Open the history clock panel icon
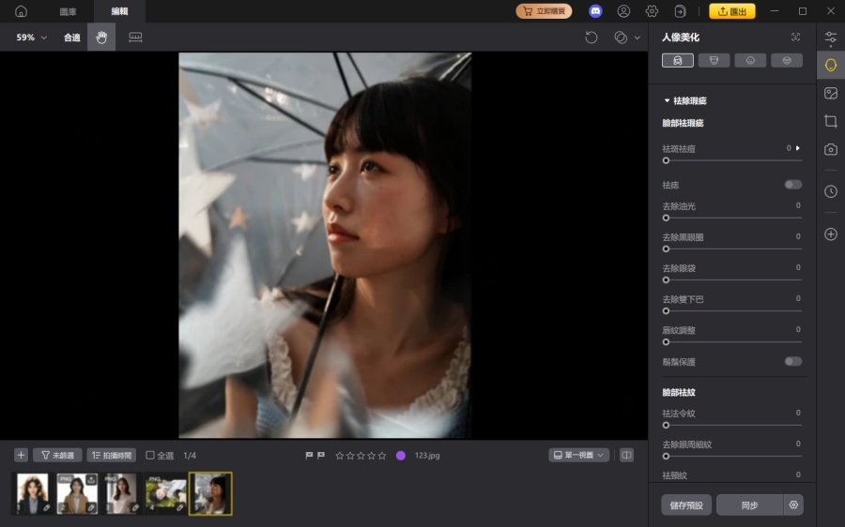 coord(831,191)
